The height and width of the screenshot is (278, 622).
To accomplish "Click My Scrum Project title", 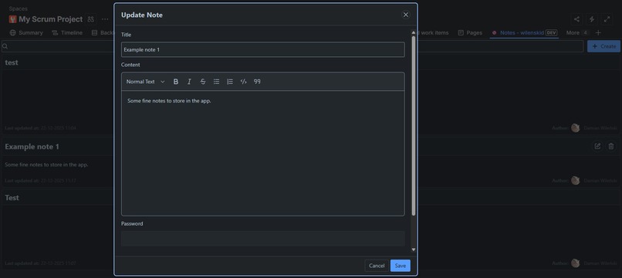I will (51, 19).
